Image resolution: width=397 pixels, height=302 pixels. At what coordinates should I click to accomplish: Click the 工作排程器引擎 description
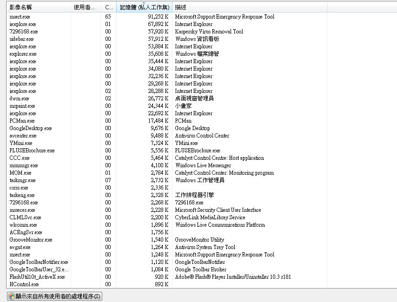(194, 195)
